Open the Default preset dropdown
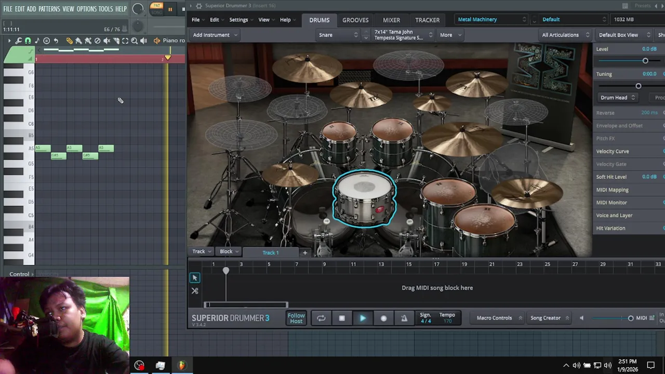665x374 pixels. 574,20
